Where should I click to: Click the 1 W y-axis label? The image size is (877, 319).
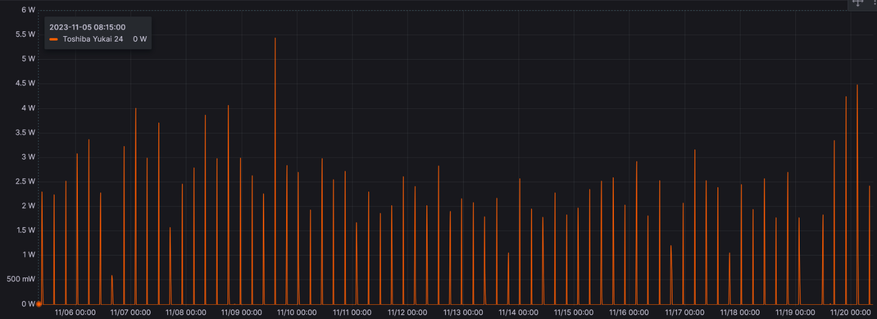pos(29,254)
